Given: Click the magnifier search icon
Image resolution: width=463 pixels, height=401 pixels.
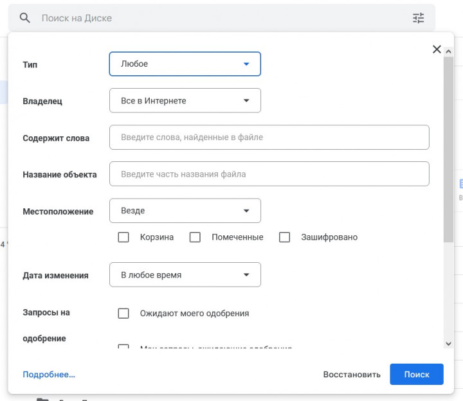Looking at the screenshot, I should pos(25,18).
